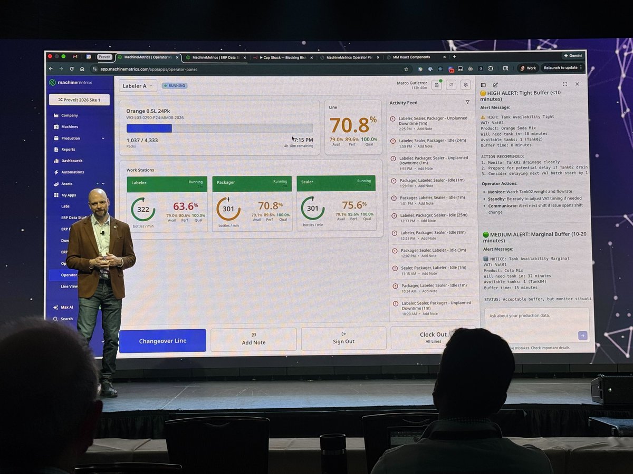
Task: Toggle the chat panel sidebar layout icon
Action: click(483, 85)
